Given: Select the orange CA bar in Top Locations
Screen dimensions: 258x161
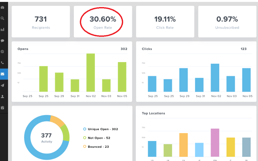Looking at the screenshot, I should tap(184, 145).
